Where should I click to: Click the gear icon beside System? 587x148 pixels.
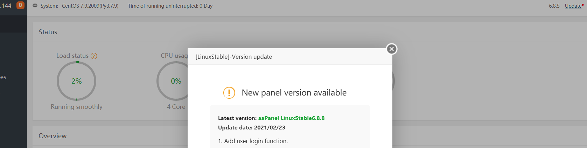35,6
